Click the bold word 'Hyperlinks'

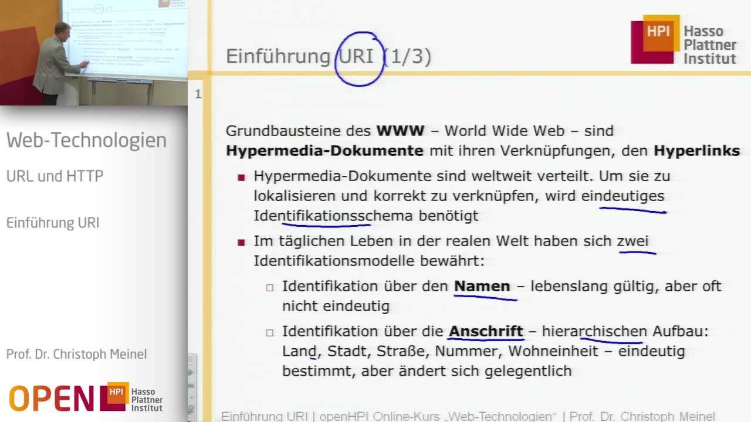pos(697,151)
